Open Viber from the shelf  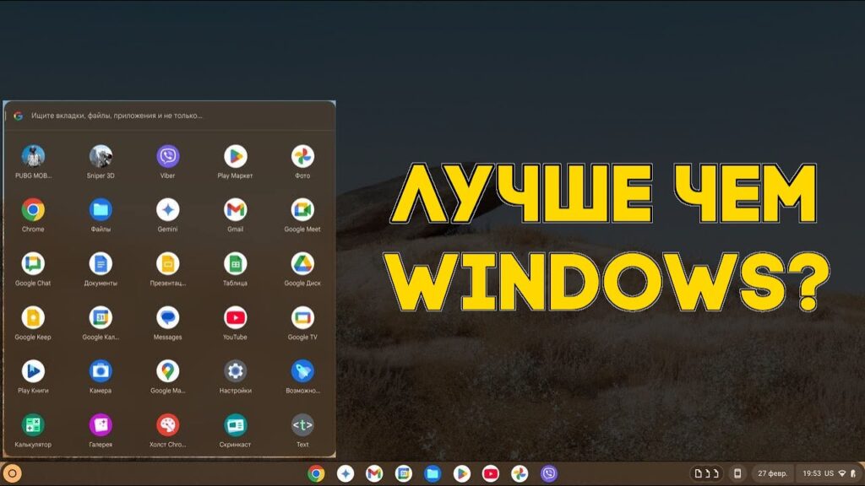[549, 473]
